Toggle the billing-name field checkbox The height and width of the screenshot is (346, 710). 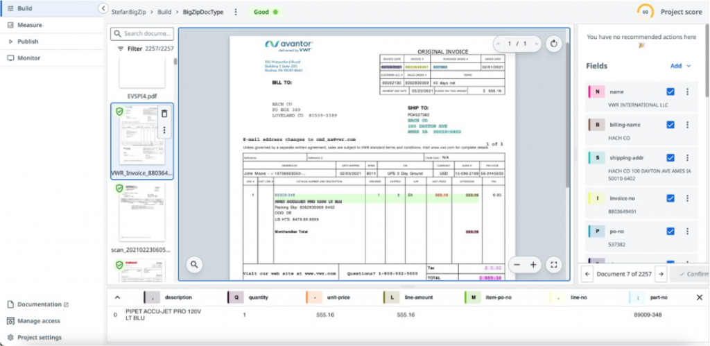pos(670,125)
